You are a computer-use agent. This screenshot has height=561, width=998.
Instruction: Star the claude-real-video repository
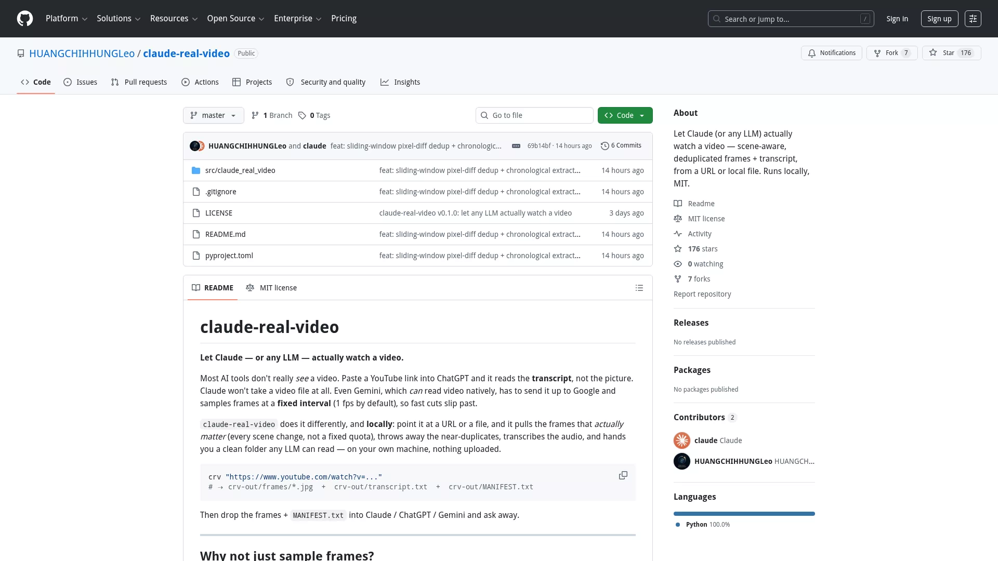pyautogui.click(x=951, y=53)
